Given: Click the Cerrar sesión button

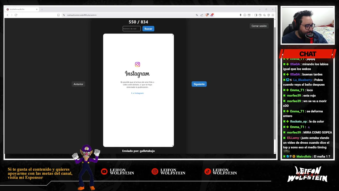Looking at the screenshot, I should (x=259, y=26).
